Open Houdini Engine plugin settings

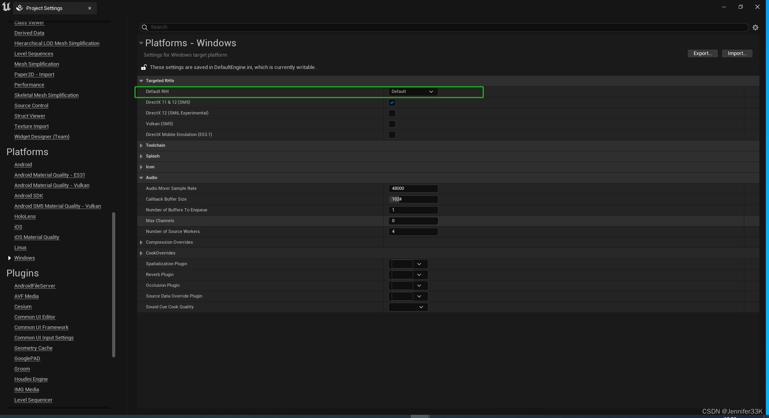[x=31, y=379]
